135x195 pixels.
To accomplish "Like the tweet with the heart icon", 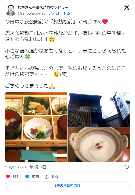I will point(8,177).
